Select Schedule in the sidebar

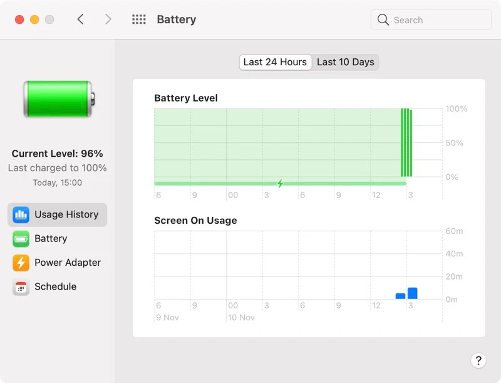(55, 287)
